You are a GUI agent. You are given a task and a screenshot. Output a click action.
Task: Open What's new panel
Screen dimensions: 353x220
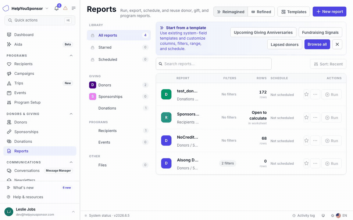click(x=40, y=188)
